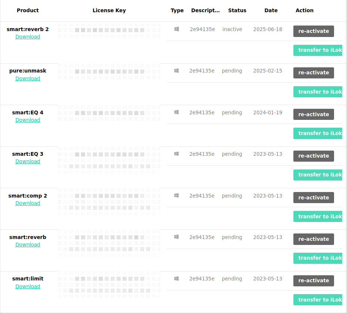Re-activate the smart:EQ 3 license
The height and width of the screenshot is (313, 347).
coord(314,156)
